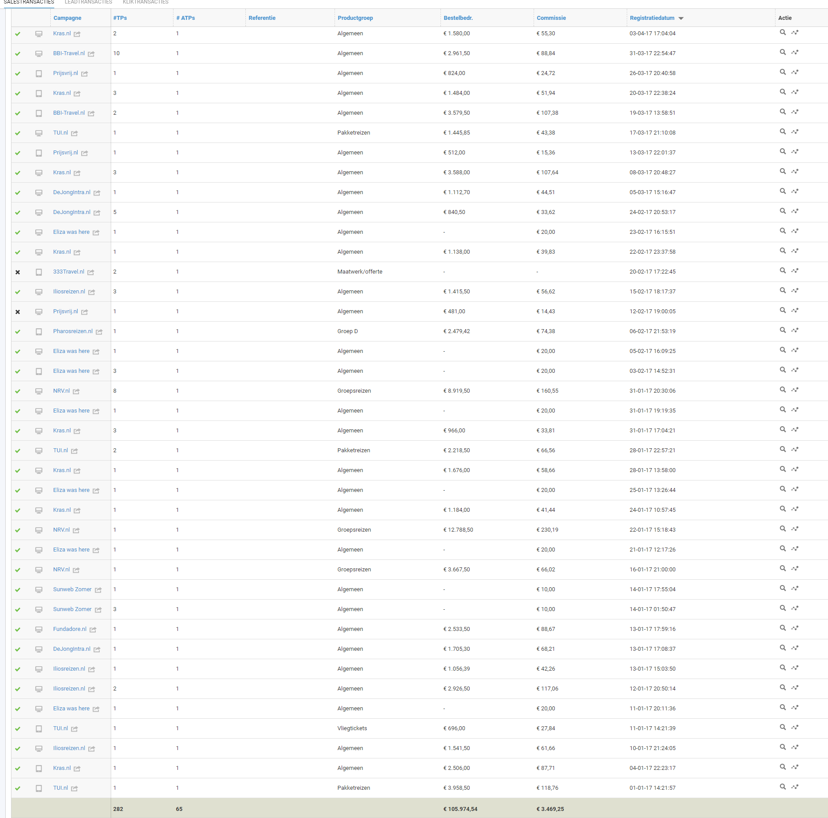Select Actie column header
This screenshot has width=828, height=818.
pyautogui.click(x=785, y=18)
